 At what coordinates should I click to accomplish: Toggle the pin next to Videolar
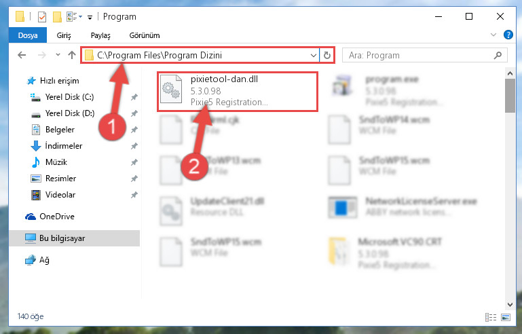pos(134,195)
